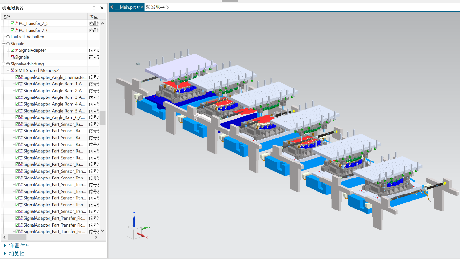Select SignalAdapter_Angle_Ram_4 tree item
This screenshot has height=259, width=460.
[53, 104]
